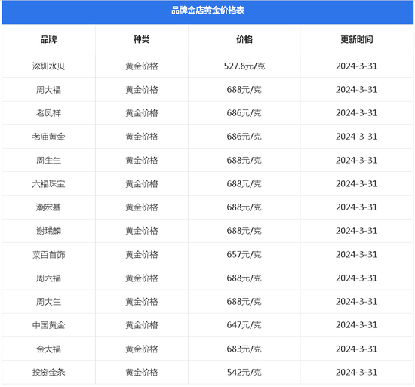Image resolution: width=415 pixels, height=387 pixels.
Task: Click the 更新时间 column header
Action: pyautogui.click(x=357, y=39)
